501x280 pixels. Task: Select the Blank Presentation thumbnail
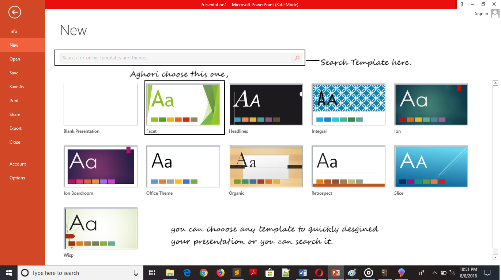(101, 105)
